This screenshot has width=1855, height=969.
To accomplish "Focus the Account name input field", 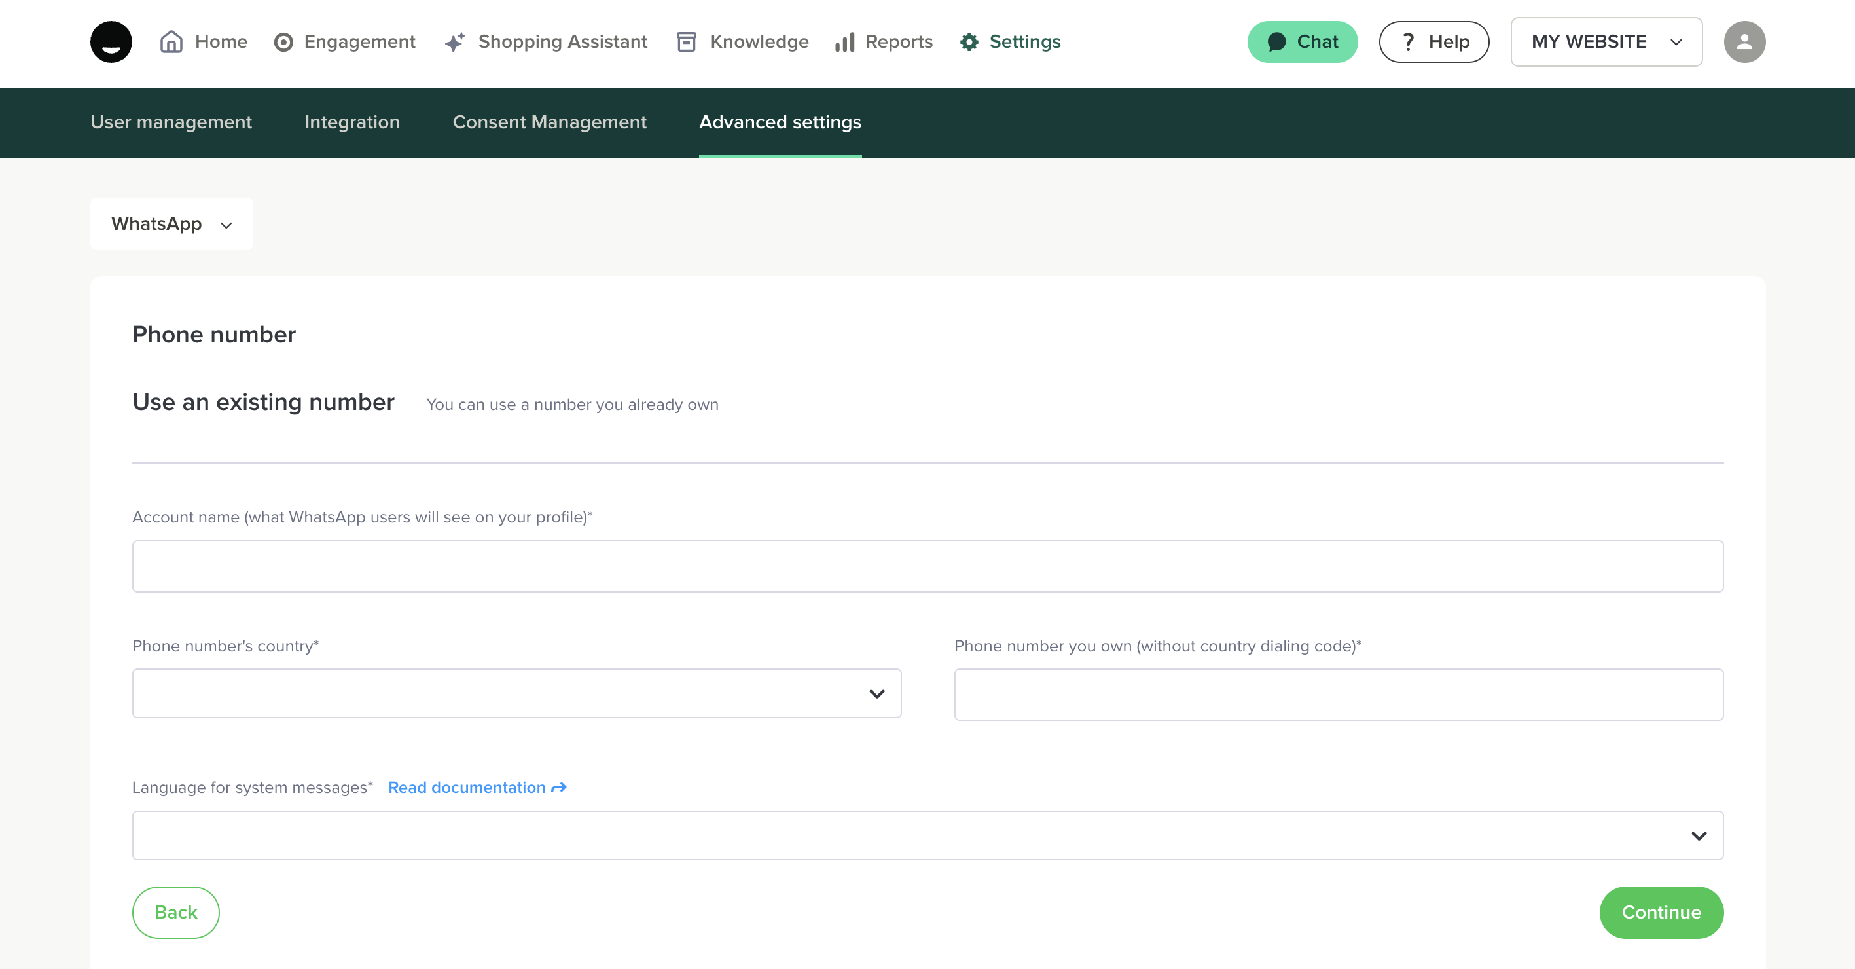I will pos(927,566).
